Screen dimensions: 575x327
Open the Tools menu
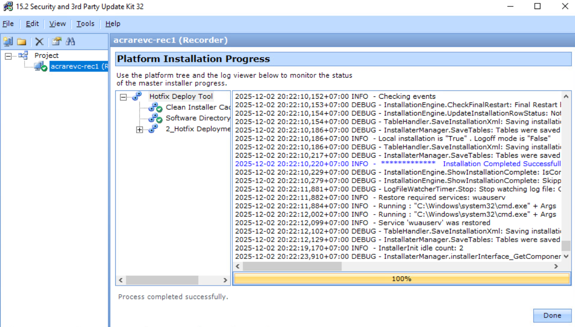coord(85,24)
